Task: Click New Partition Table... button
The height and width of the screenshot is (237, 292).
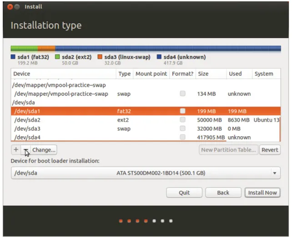Action: pyautogui.click(x=228, y=150)
